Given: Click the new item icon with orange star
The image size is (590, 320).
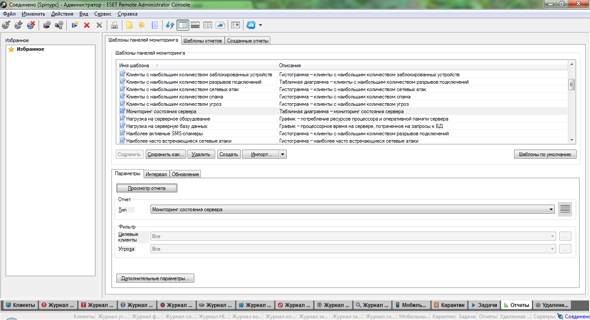Looking at the screenshot, I should (75, 25).
